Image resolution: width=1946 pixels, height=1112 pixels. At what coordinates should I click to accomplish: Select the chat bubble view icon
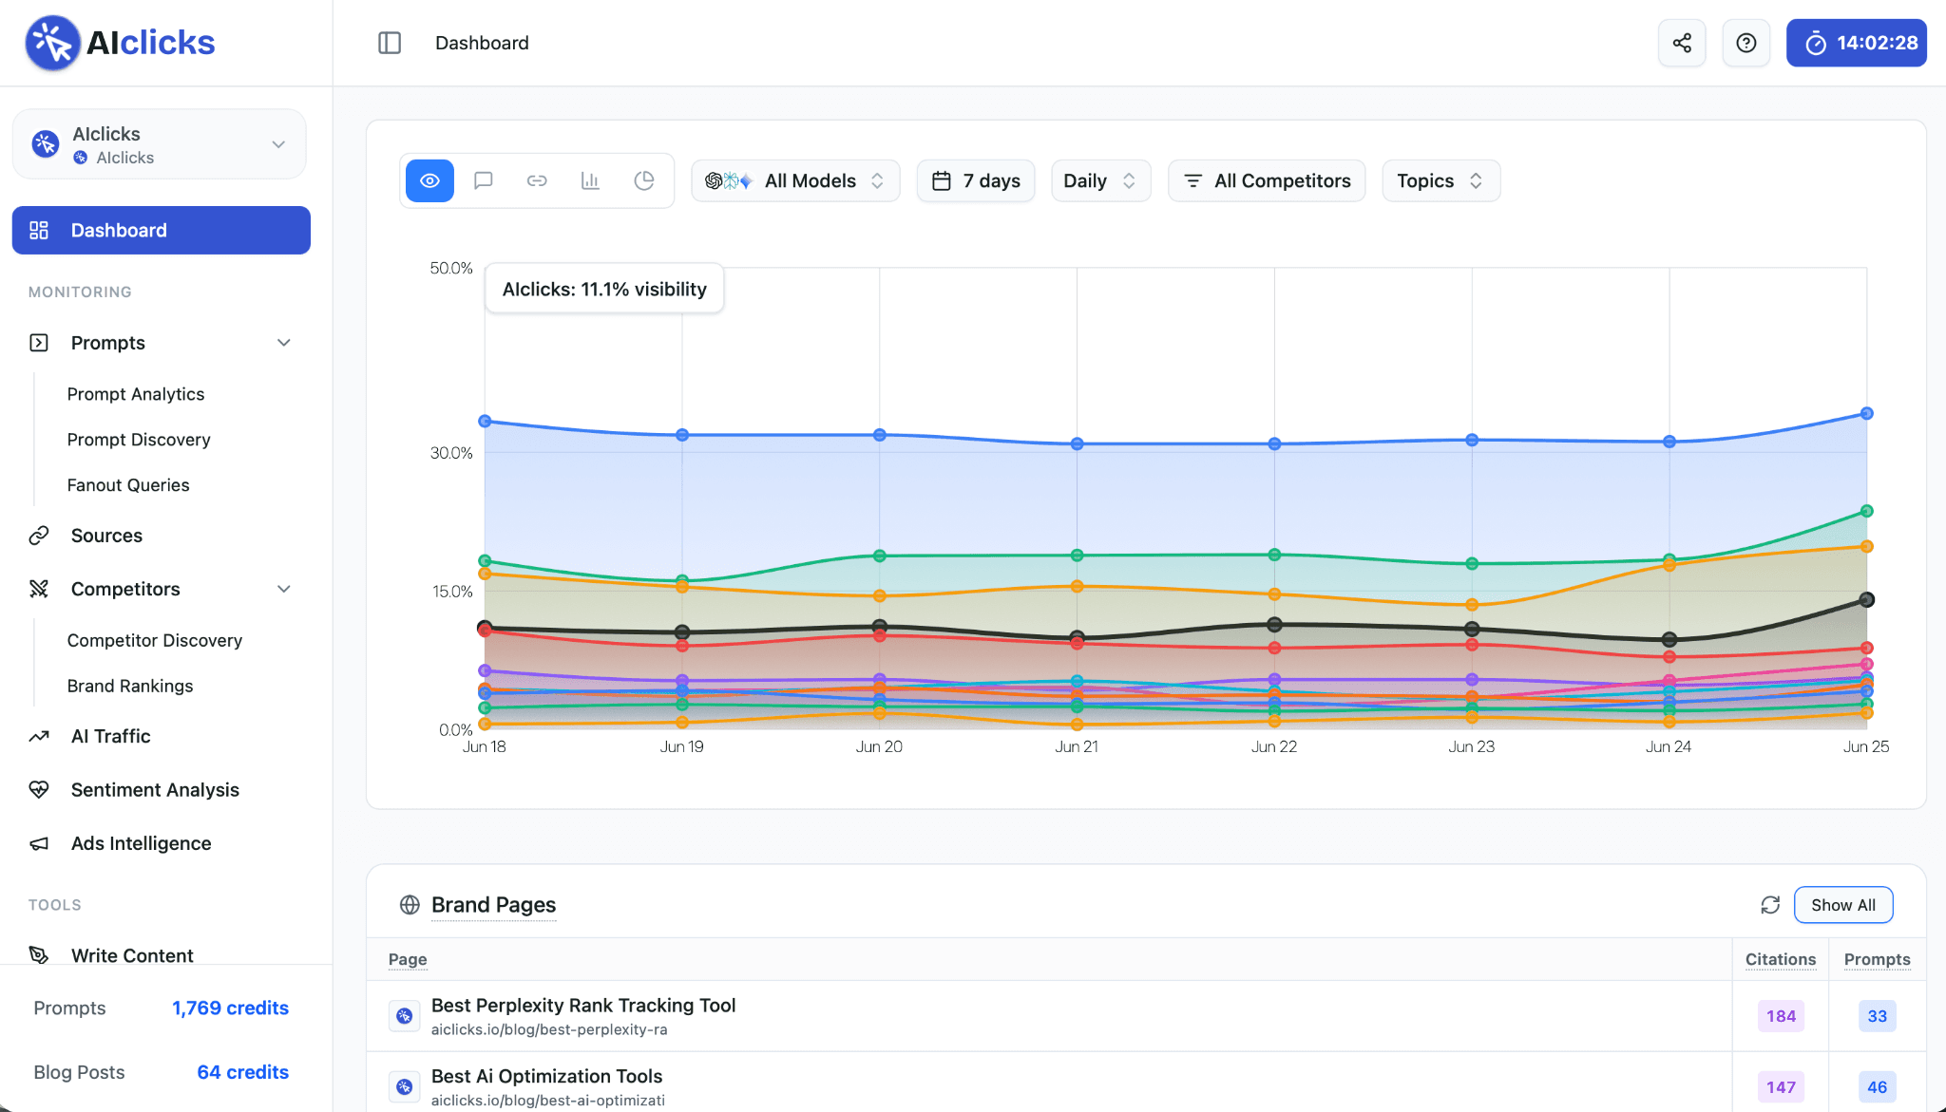tap(484, 180)
